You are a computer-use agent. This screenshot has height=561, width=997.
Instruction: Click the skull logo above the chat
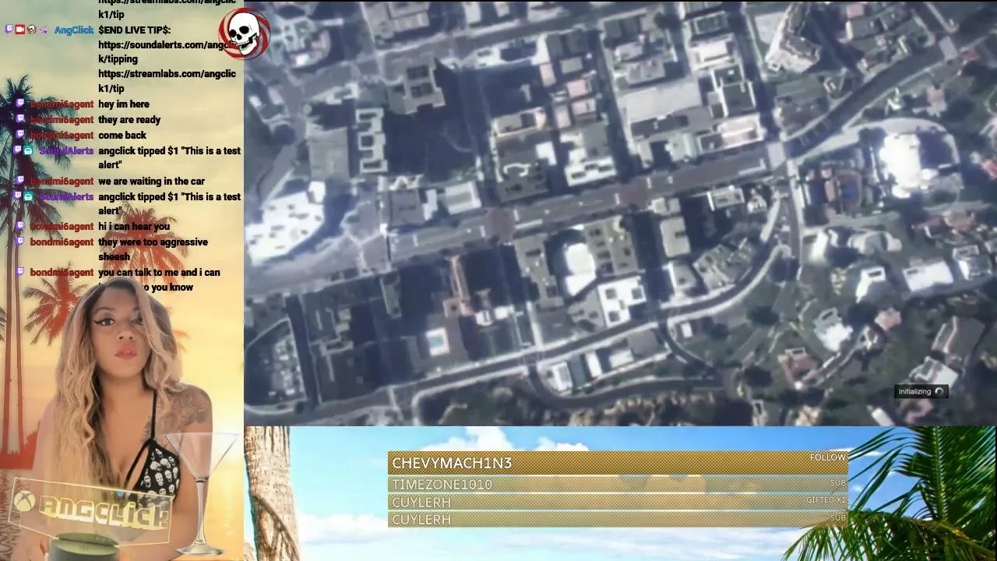245,34
